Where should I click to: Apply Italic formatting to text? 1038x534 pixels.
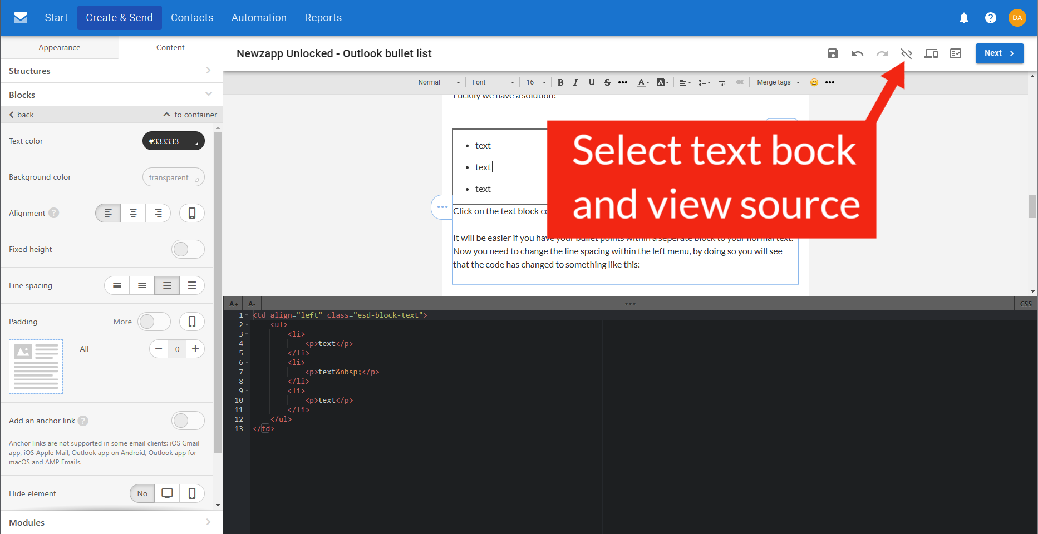coord(575,82)
